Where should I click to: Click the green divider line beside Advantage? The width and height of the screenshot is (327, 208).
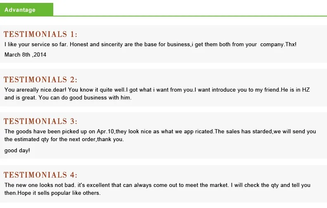190,16
